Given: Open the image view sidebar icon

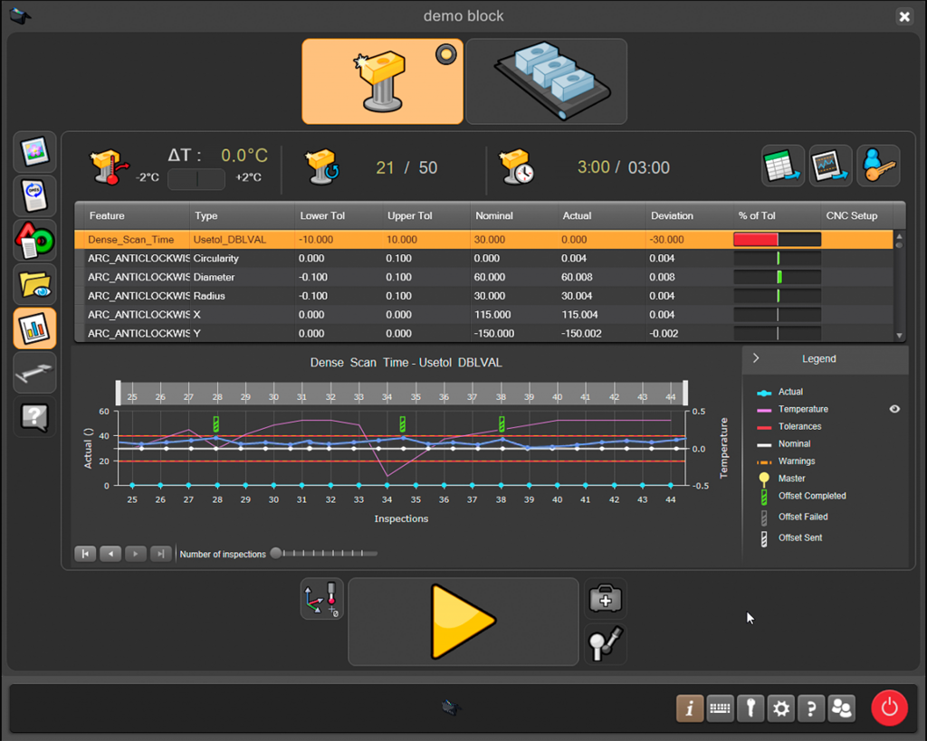Looking at the screenshot, I should point(34,152).
